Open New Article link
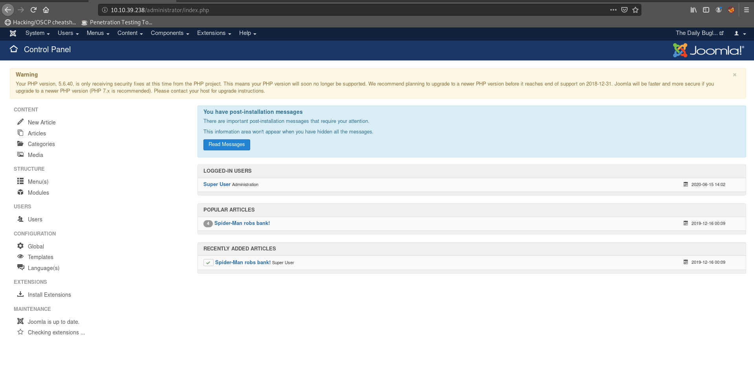The width and height of the screenshot is (754, 367). pos(42,122)
